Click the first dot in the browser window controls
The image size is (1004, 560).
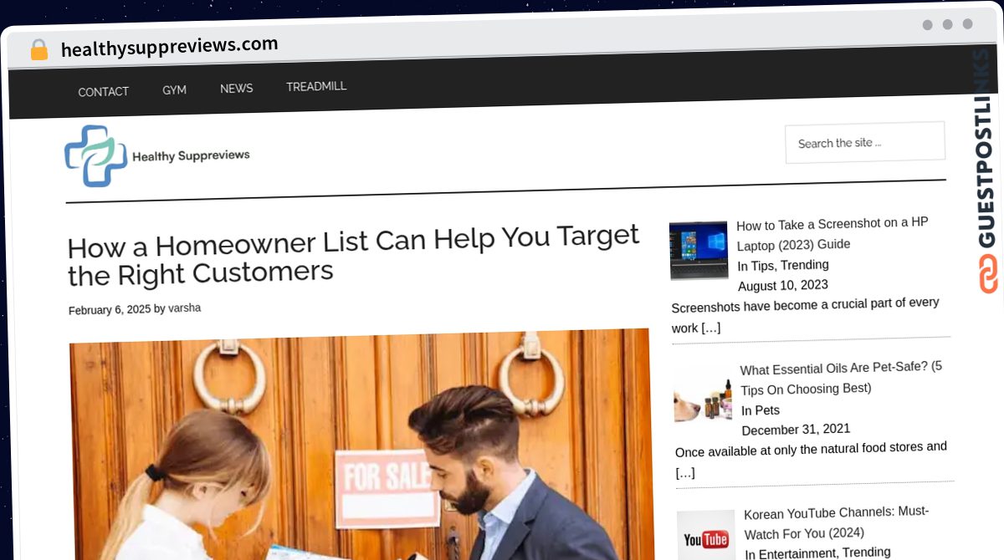pyautogui.click(x=927, y=25)
